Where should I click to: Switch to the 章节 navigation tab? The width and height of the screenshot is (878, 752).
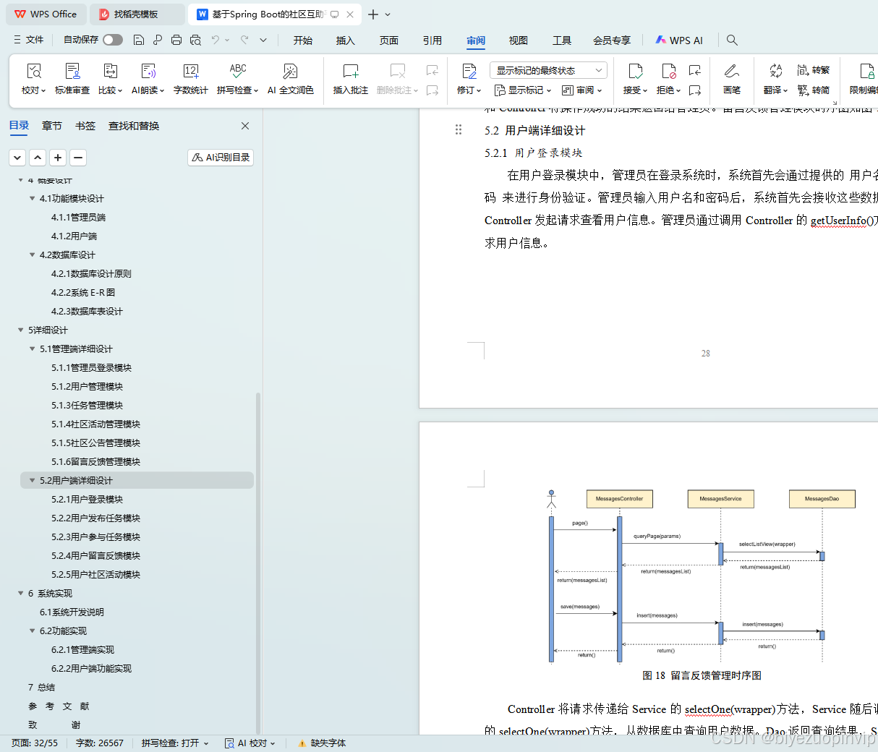coord(52,126)
